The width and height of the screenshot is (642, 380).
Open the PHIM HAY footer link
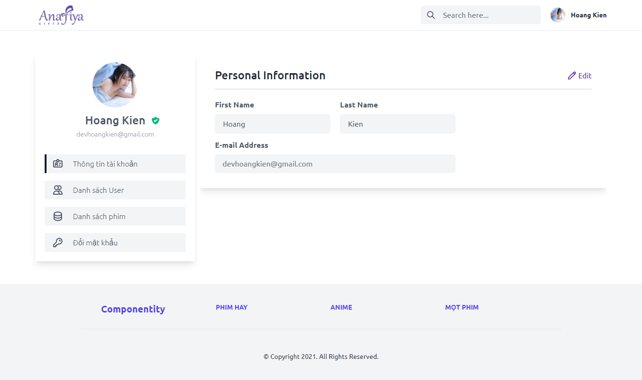tap(232, 307)
